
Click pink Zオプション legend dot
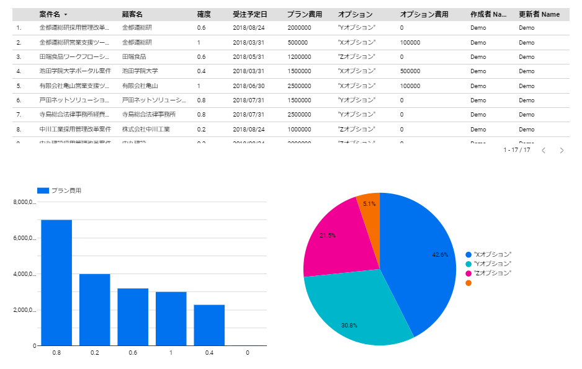pos(468,273)
